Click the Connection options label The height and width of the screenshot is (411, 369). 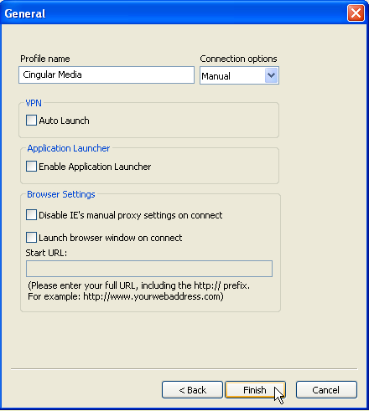[238, 59]
